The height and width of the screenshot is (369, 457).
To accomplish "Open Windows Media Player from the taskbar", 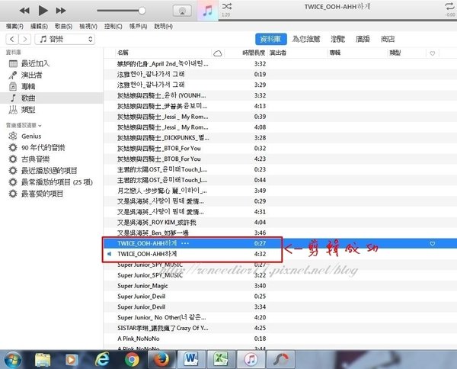I will pos(71,360).
